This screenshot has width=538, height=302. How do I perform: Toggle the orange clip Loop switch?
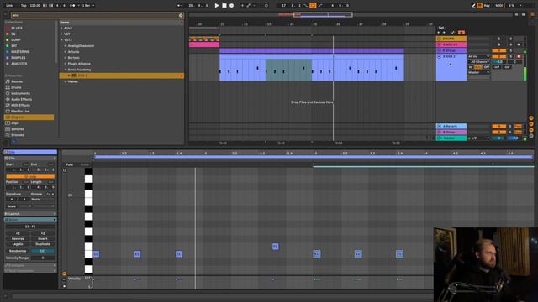click(30, 176)
